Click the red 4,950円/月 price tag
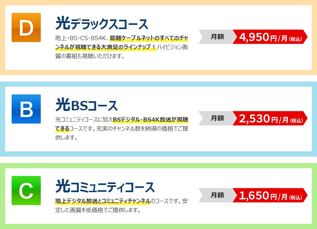The height and width of the screenshot is (229, 317). pyautogui.click(x=270, y=37)
